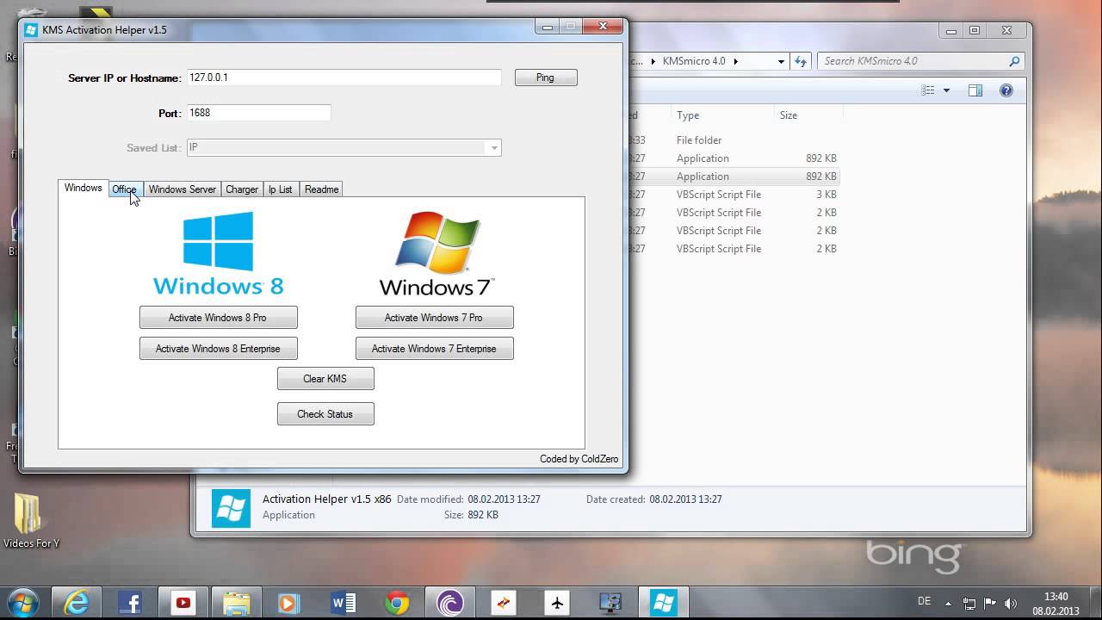The image size is (1102, 620).
Task: Click the Windows 8 logo image
Action: coord(218,254)
